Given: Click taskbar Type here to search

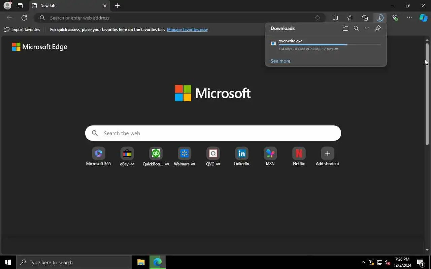Looking at the screenshot, I should [74, 262].
